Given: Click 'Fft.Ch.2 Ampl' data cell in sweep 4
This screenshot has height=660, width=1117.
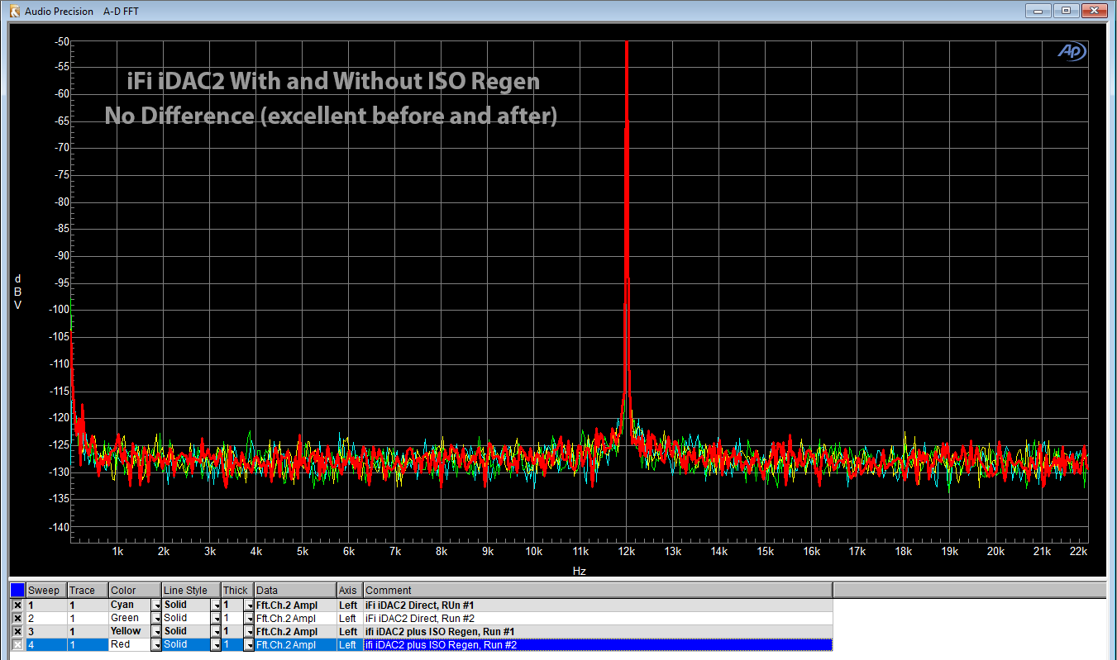Looking at the screenshot, I should click(295, 644).
